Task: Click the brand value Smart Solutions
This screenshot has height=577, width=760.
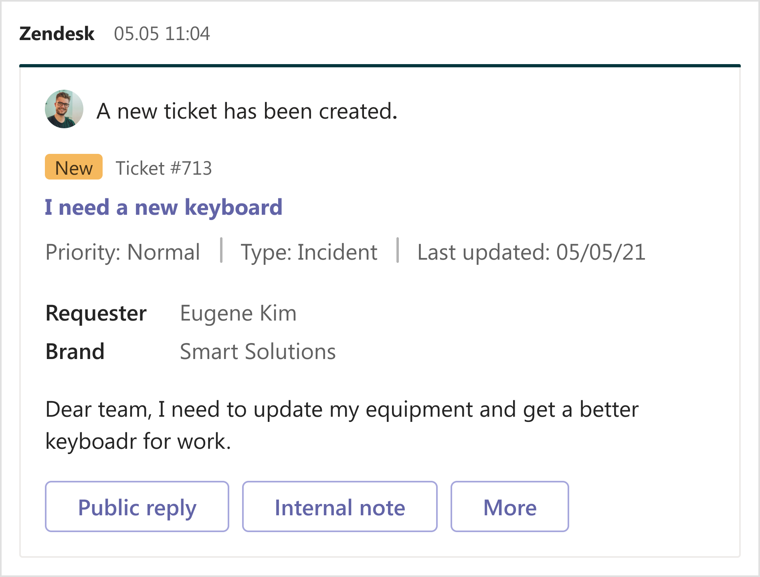Action: point(257,352)
